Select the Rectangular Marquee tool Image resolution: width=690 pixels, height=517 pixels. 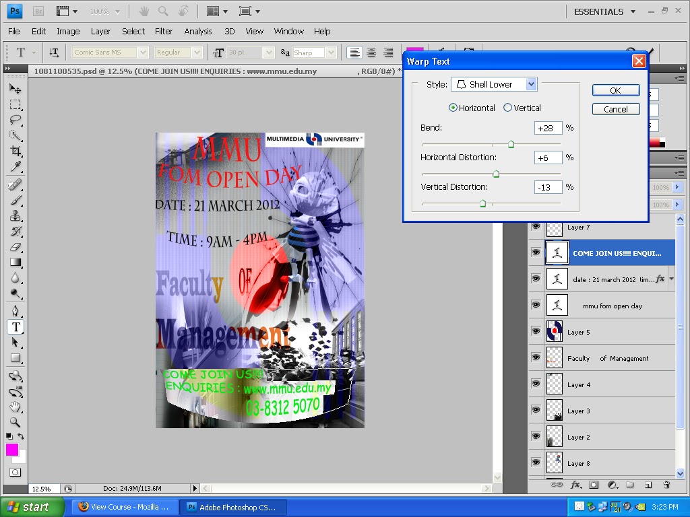(x=15, y=104)
